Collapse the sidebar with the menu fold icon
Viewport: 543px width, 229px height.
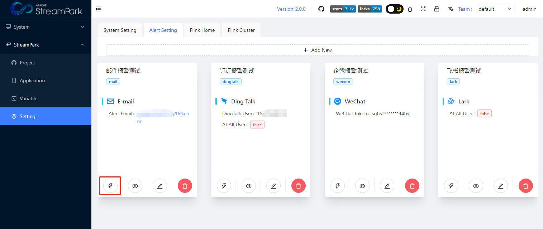click(98, 9)
